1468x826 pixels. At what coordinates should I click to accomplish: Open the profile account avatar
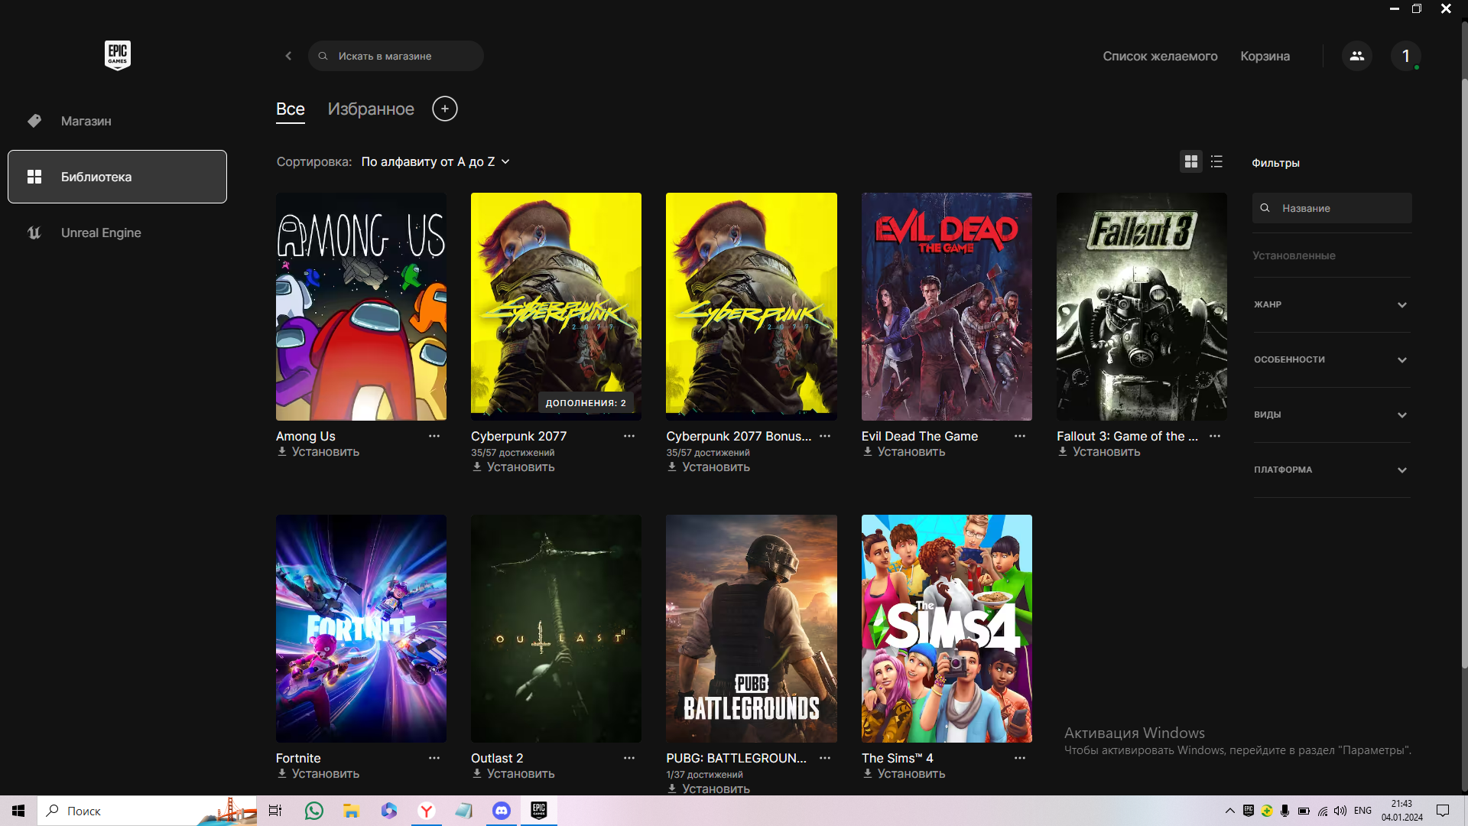pos(1405,56)
